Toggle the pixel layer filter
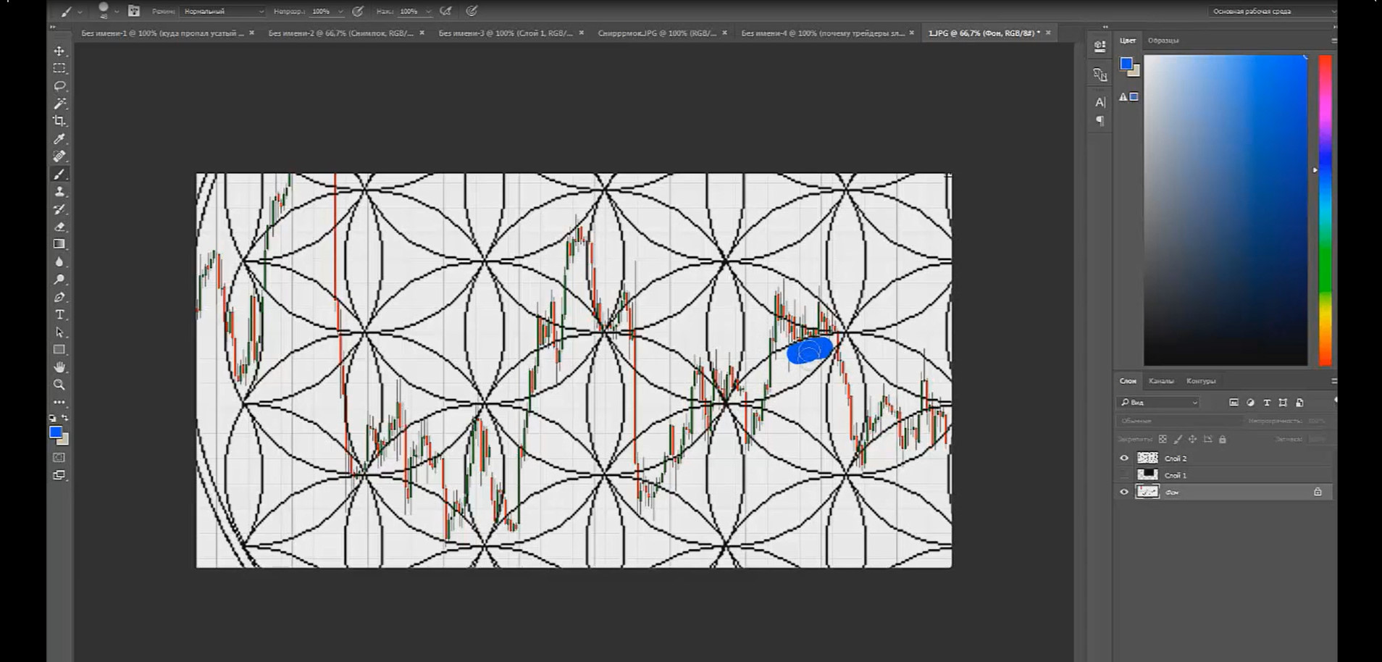1382x662 pixels. click(1234, 403)
